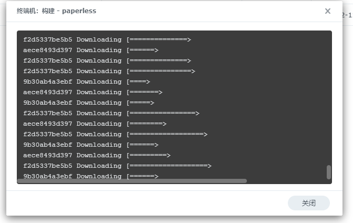Click the shortest aece8493d397 progress bar
This screenshot has width=353, height=223.
click(x=142, y=50)
